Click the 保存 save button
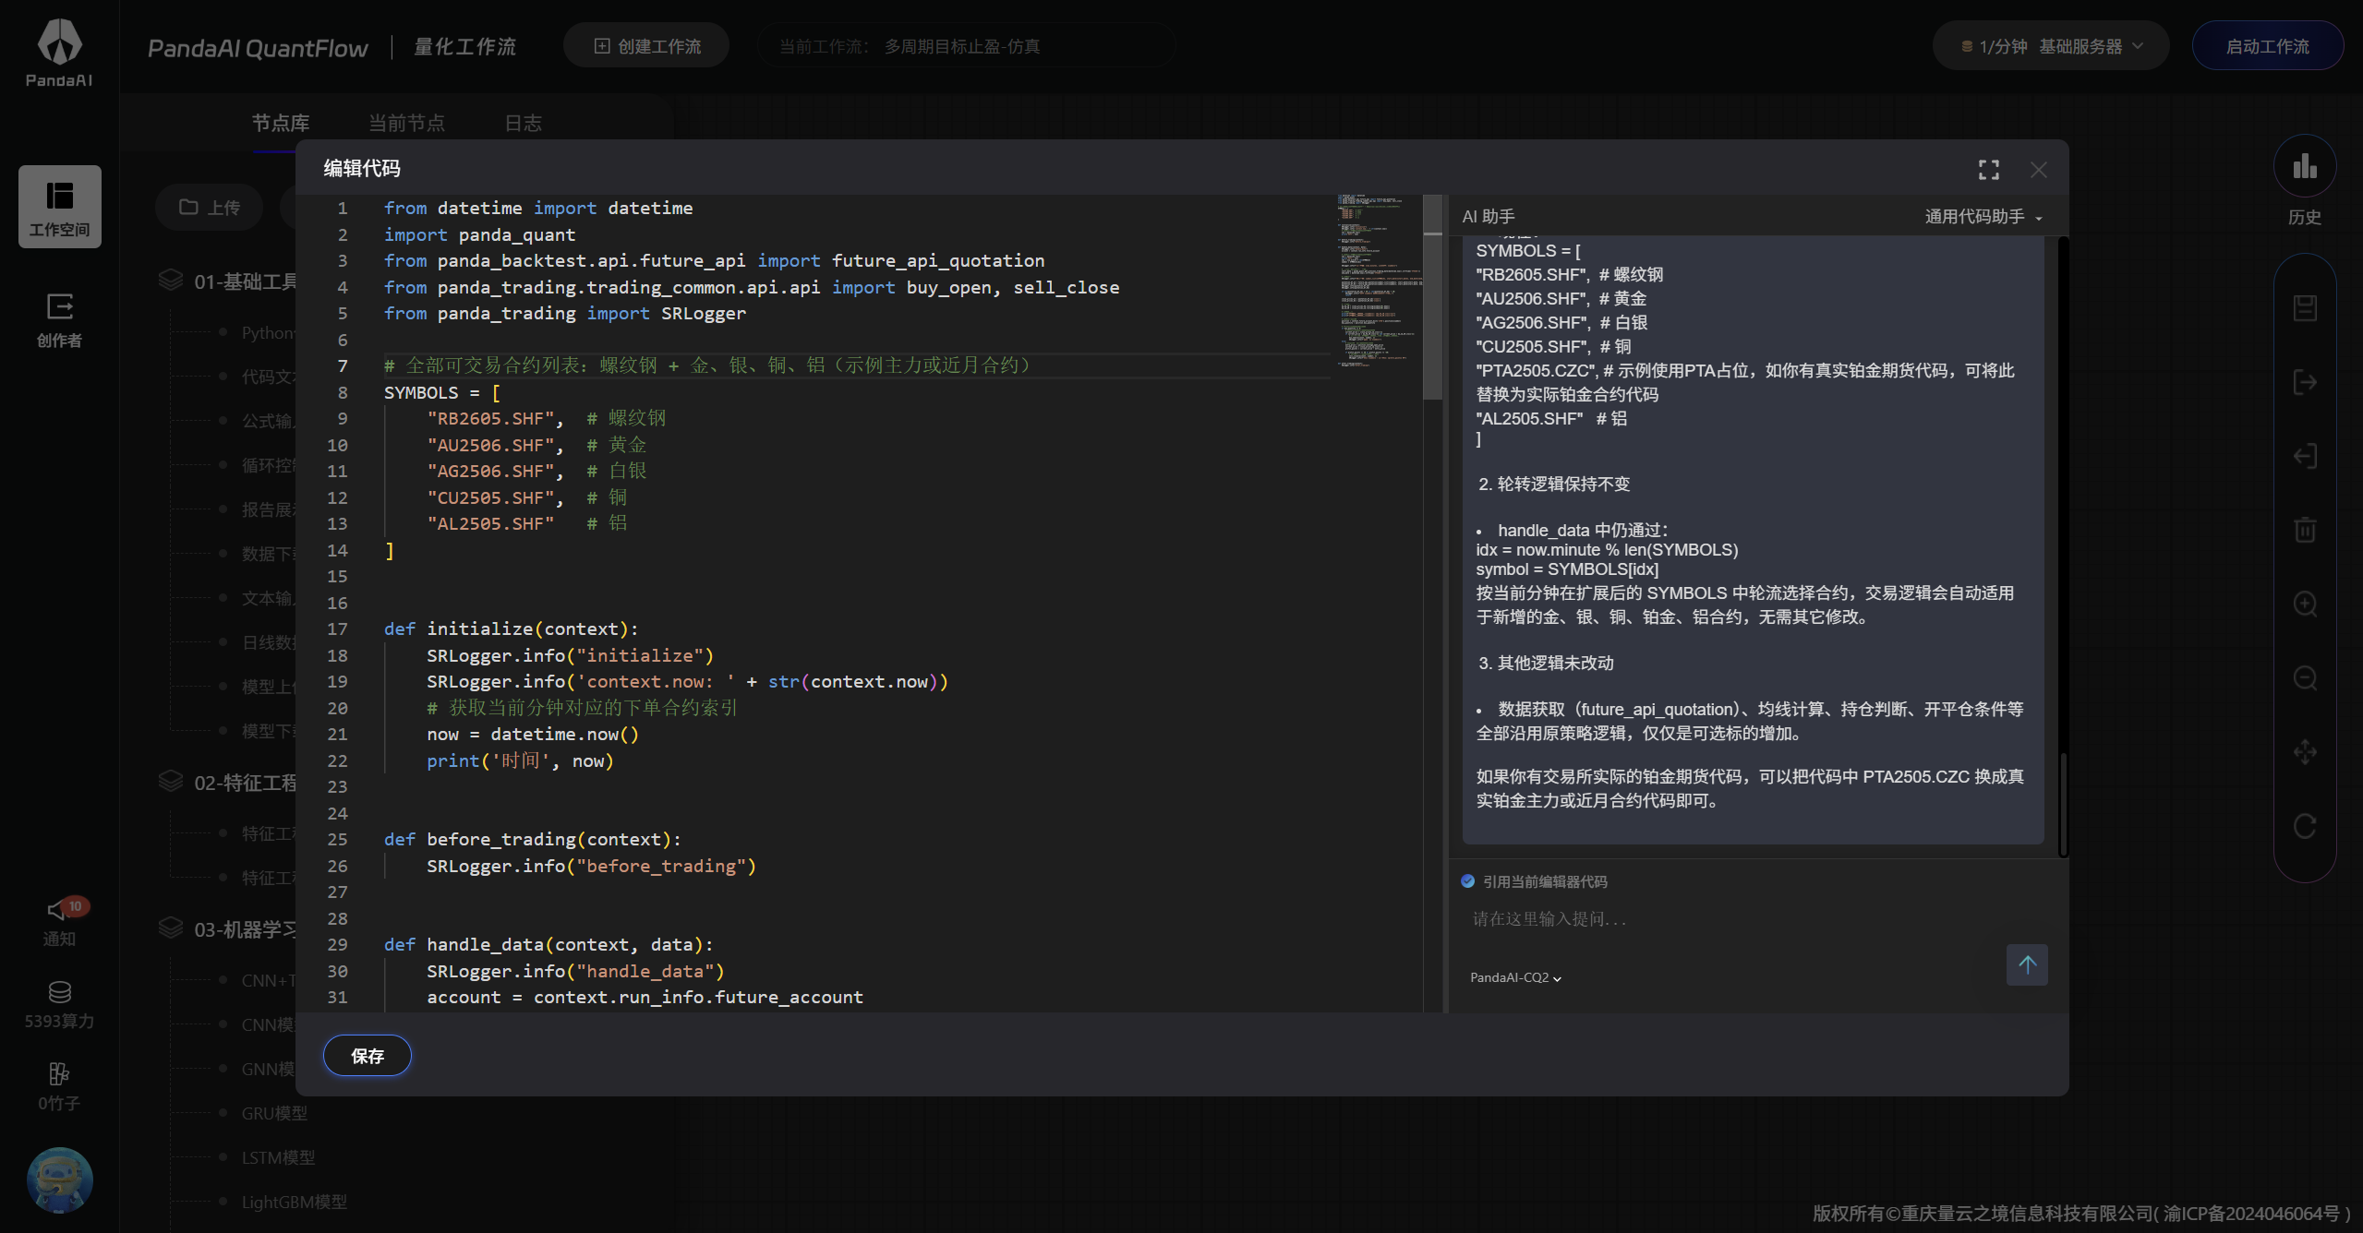2363x1233 pixels. click(x=368, y=1056)
